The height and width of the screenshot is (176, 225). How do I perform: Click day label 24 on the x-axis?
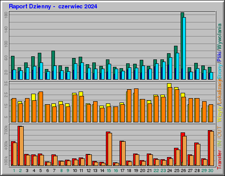170,171
